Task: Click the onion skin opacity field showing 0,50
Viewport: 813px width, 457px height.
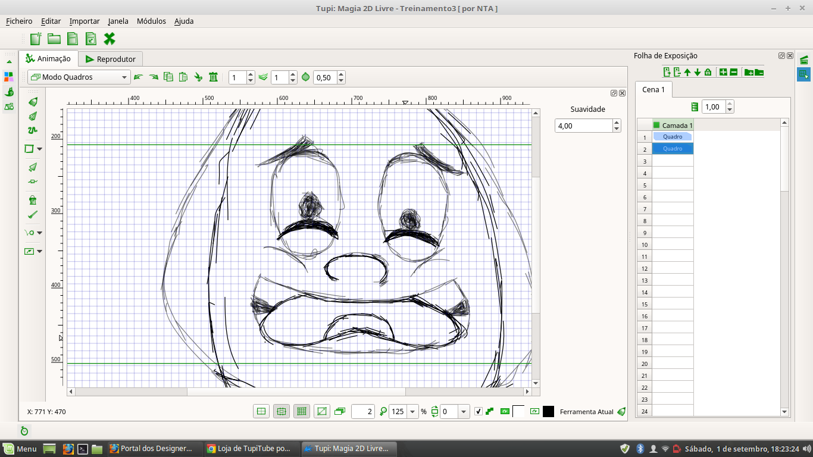Action: point(324,77)
